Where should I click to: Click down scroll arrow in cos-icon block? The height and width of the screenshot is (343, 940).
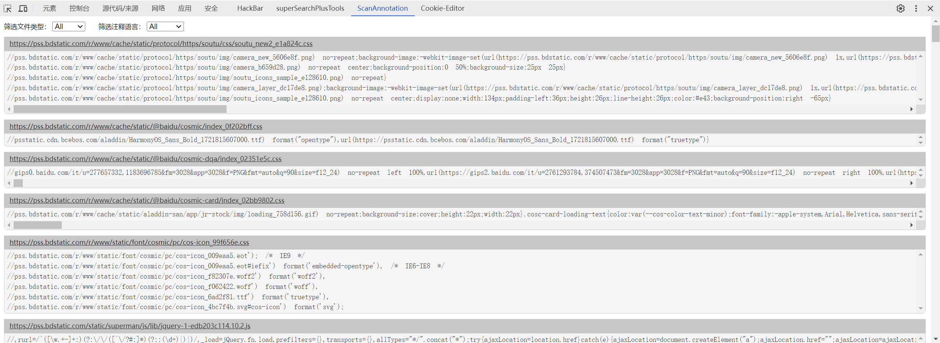pos(921,308)
